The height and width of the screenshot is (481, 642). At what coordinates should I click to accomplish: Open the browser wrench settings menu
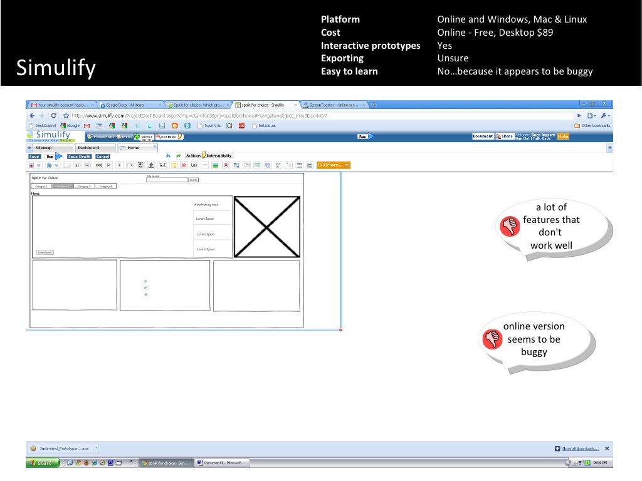pos(605,116)
